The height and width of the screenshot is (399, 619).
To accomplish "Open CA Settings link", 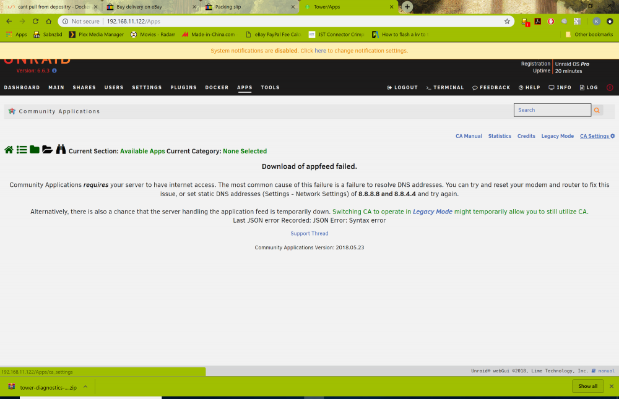I will [597, 136].
